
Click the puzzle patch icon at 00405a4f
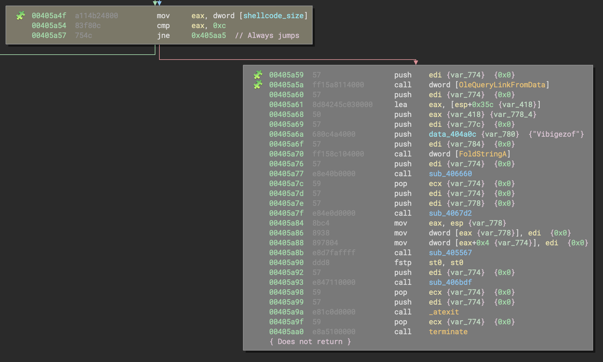pos(20,15)
